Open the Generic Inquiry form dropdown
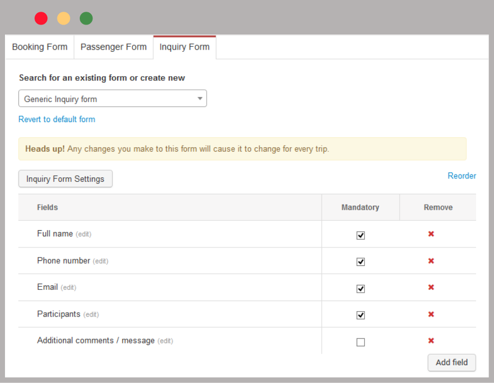 tap(113, 99)
